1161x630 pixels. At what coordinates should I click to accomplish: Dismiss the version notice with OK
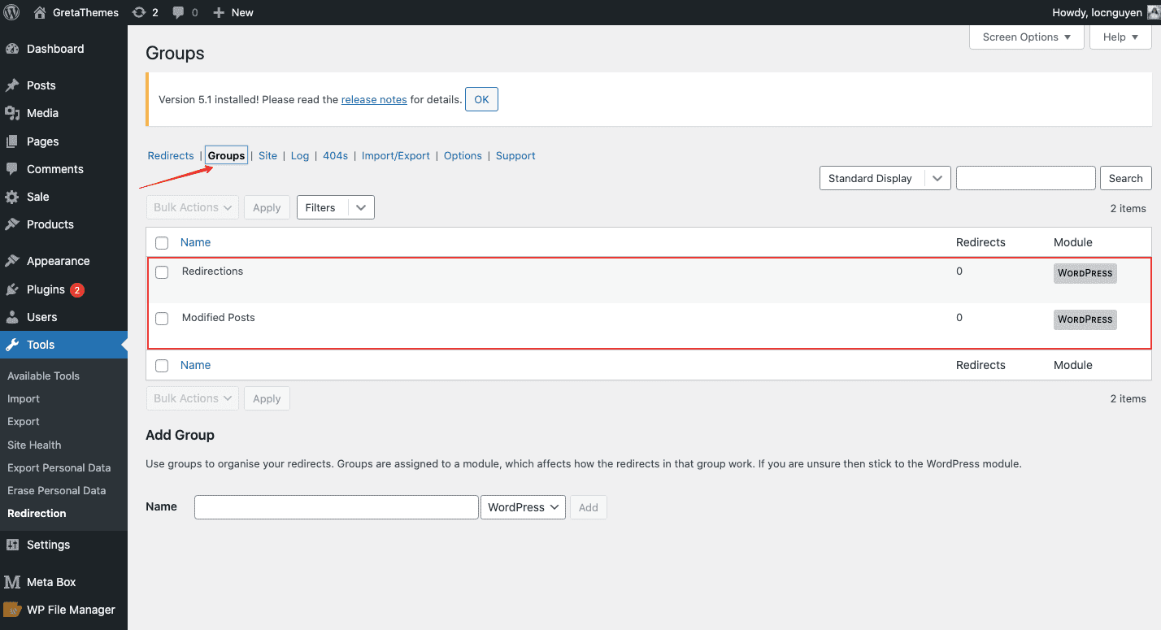coord(481,99)
